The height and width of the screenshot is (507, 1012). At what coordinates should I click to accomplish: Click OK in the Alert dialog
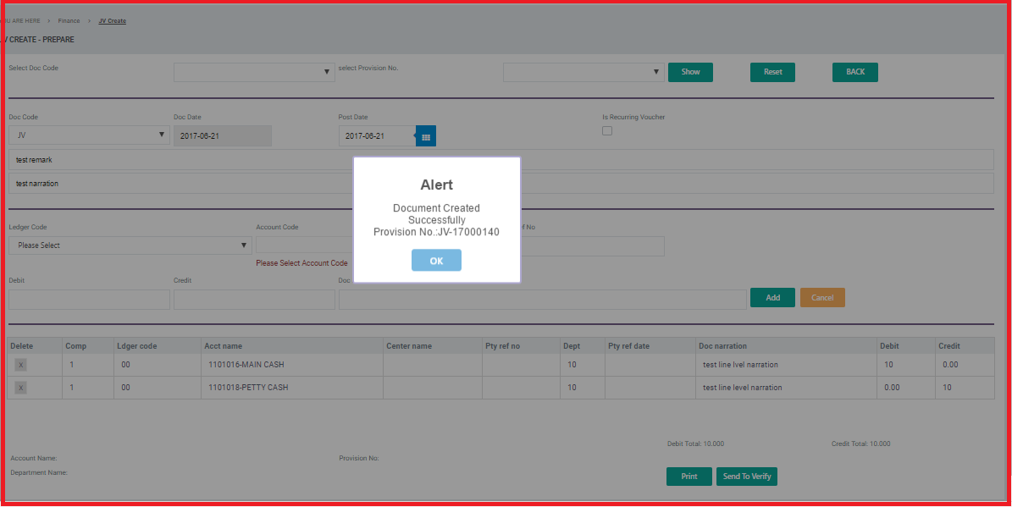(436, 261)
